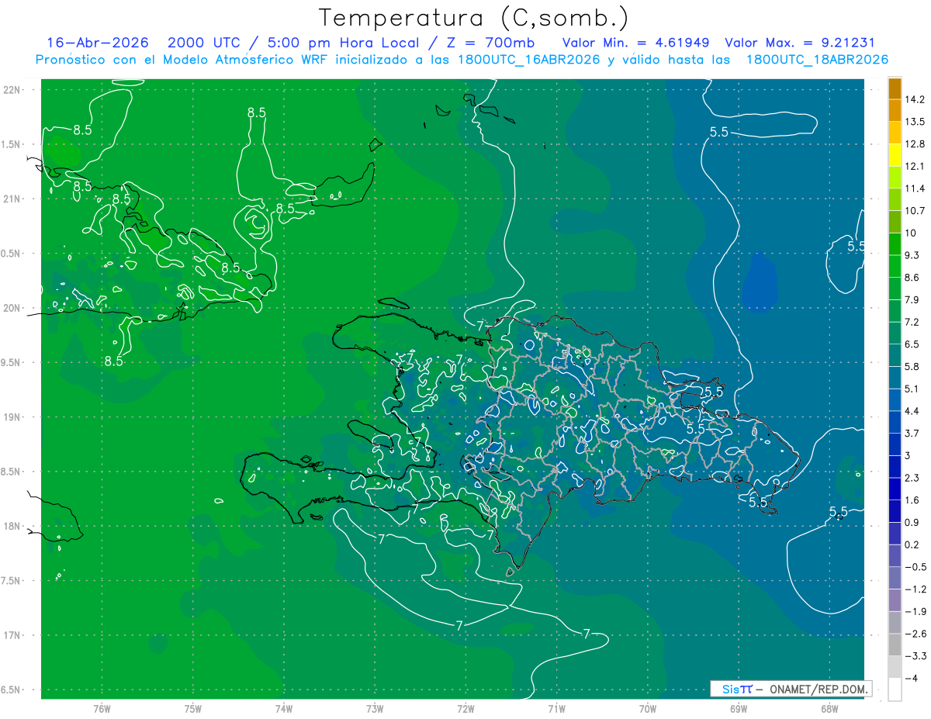The image size is (931, 719).
Task: Click the 22N latitude axis label
Action: click(x=12, y=89)
